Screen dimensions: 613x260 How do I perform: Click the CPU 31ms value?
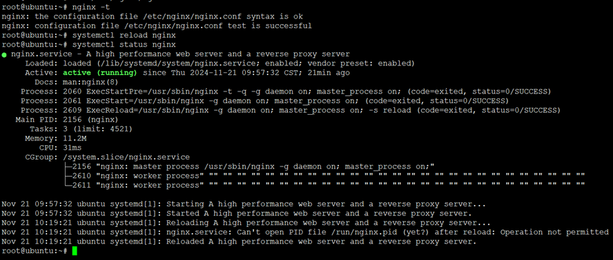click(x=72, y=148)
